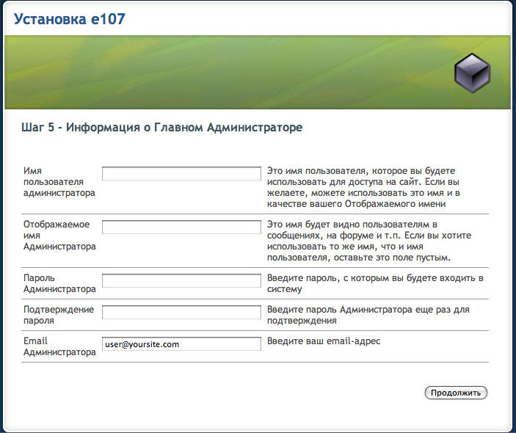
Task: Click the e107 cube logo icon
Action: point(471,73)
